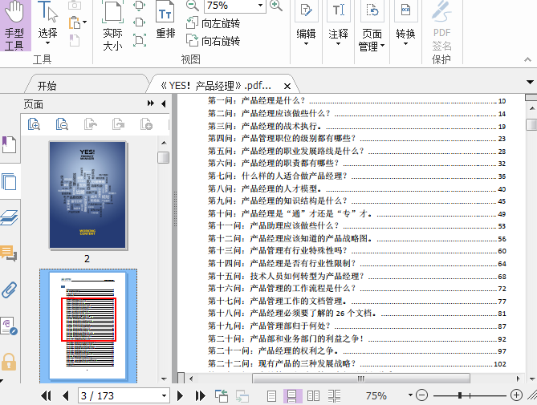
Task: Go to last page button
Action: coord(200,395)
